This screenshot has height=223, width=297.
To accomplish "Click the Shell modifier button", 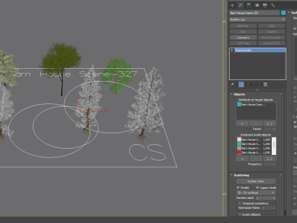I will click(x=272, y=26).
